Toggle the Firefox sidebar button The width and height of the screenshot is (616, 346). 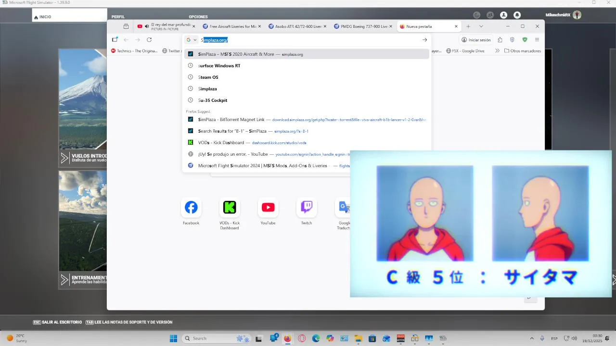pyautogui.click(x=115, y=40)
